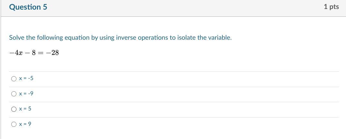Choose the x = -9 radio option
The image size is (346, 139).
point(14,94)
